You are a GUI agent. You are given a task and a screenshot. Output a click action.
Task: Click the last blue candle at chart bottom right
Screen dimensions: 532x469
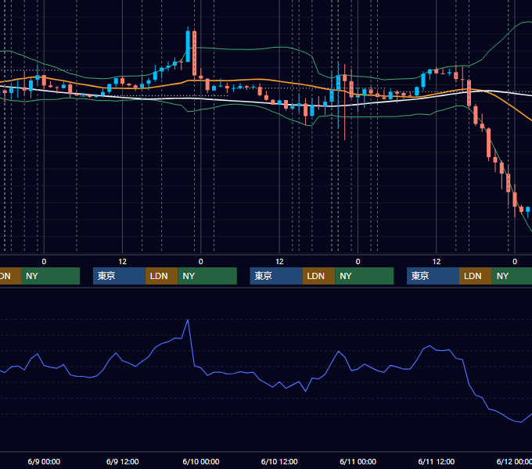pyautogui.click(x=527, y=209)
